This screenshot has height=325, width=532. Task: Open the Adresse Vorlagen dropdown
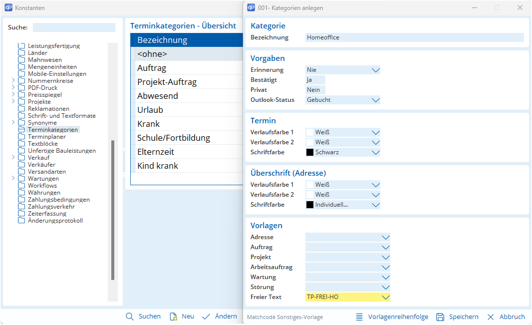[x=385, y=237]
